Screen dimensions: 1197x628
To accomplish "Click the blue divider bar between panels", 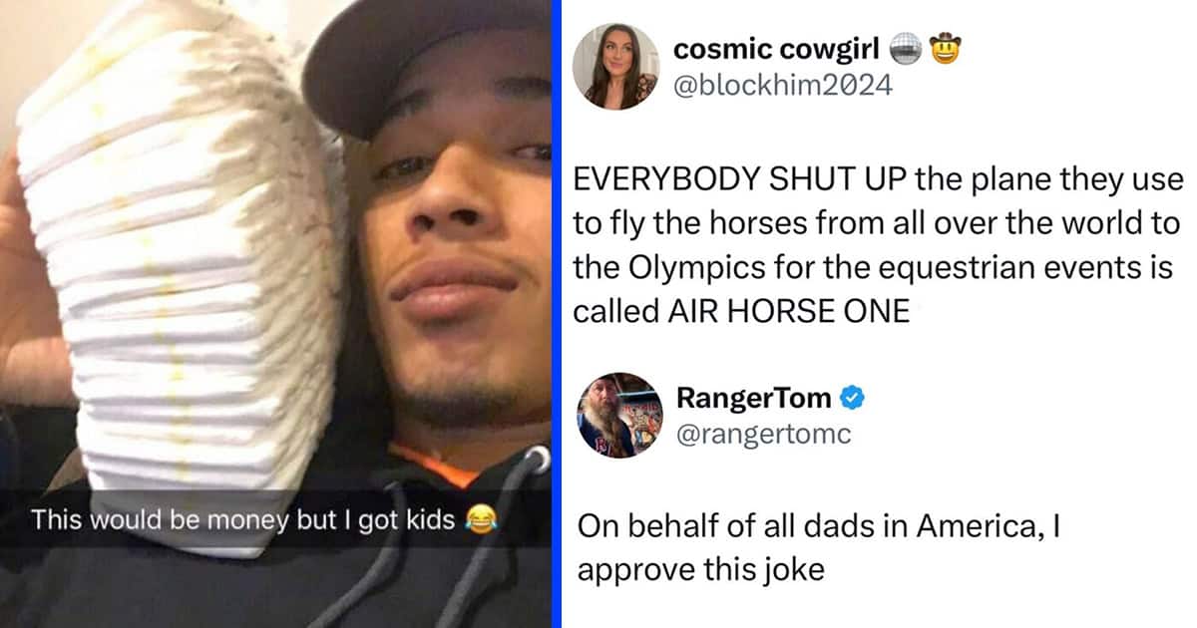I will click(556, 314).
